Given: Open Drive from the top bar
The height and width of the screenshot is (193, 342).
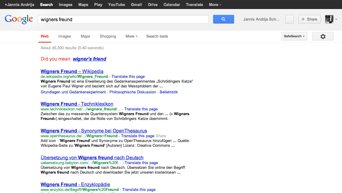Looking at the screenshot, I should click(x=153, y=4).
